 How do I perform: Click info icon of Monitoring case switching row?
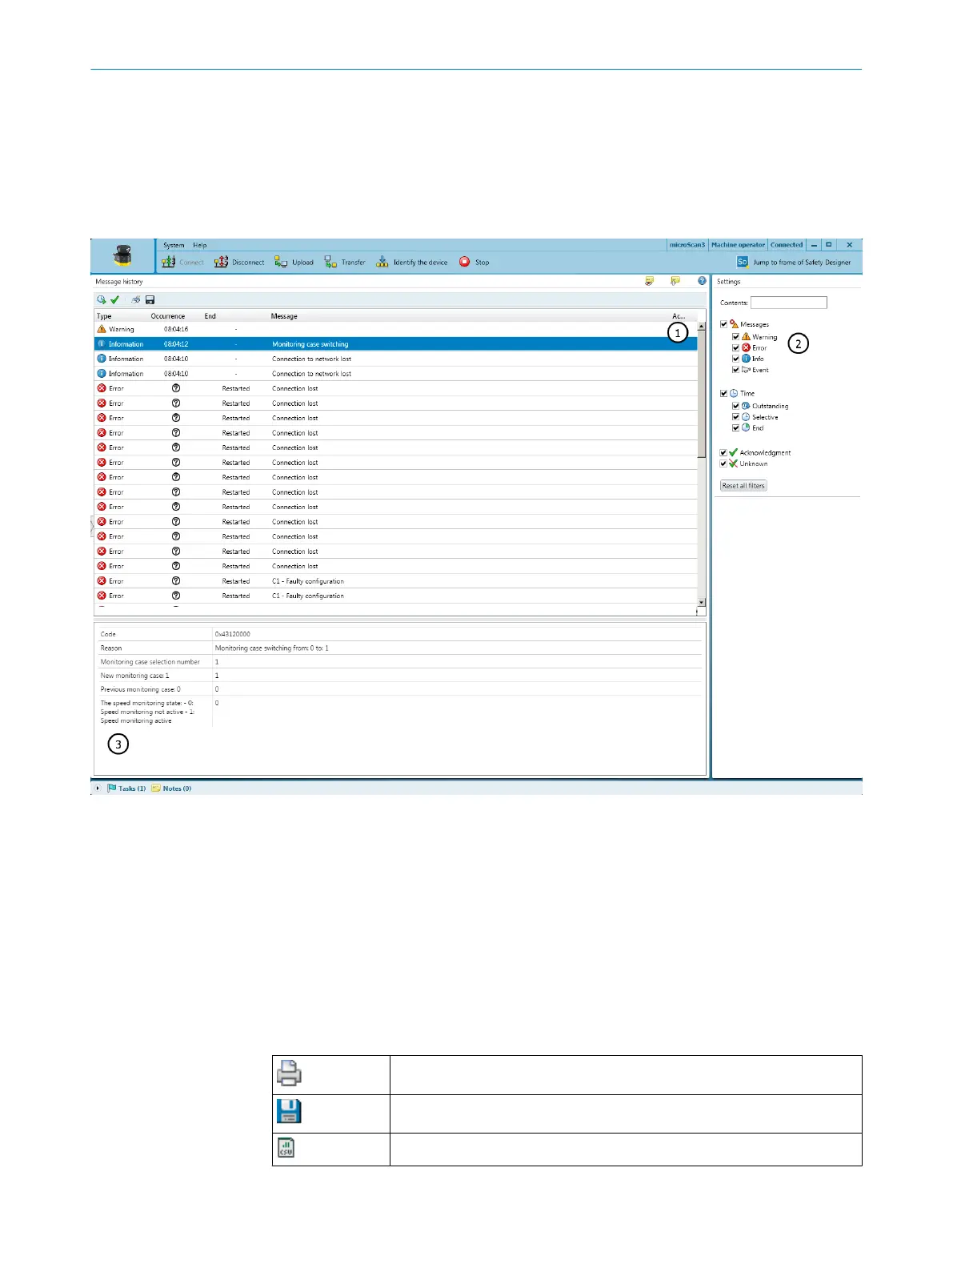(102, 343)
